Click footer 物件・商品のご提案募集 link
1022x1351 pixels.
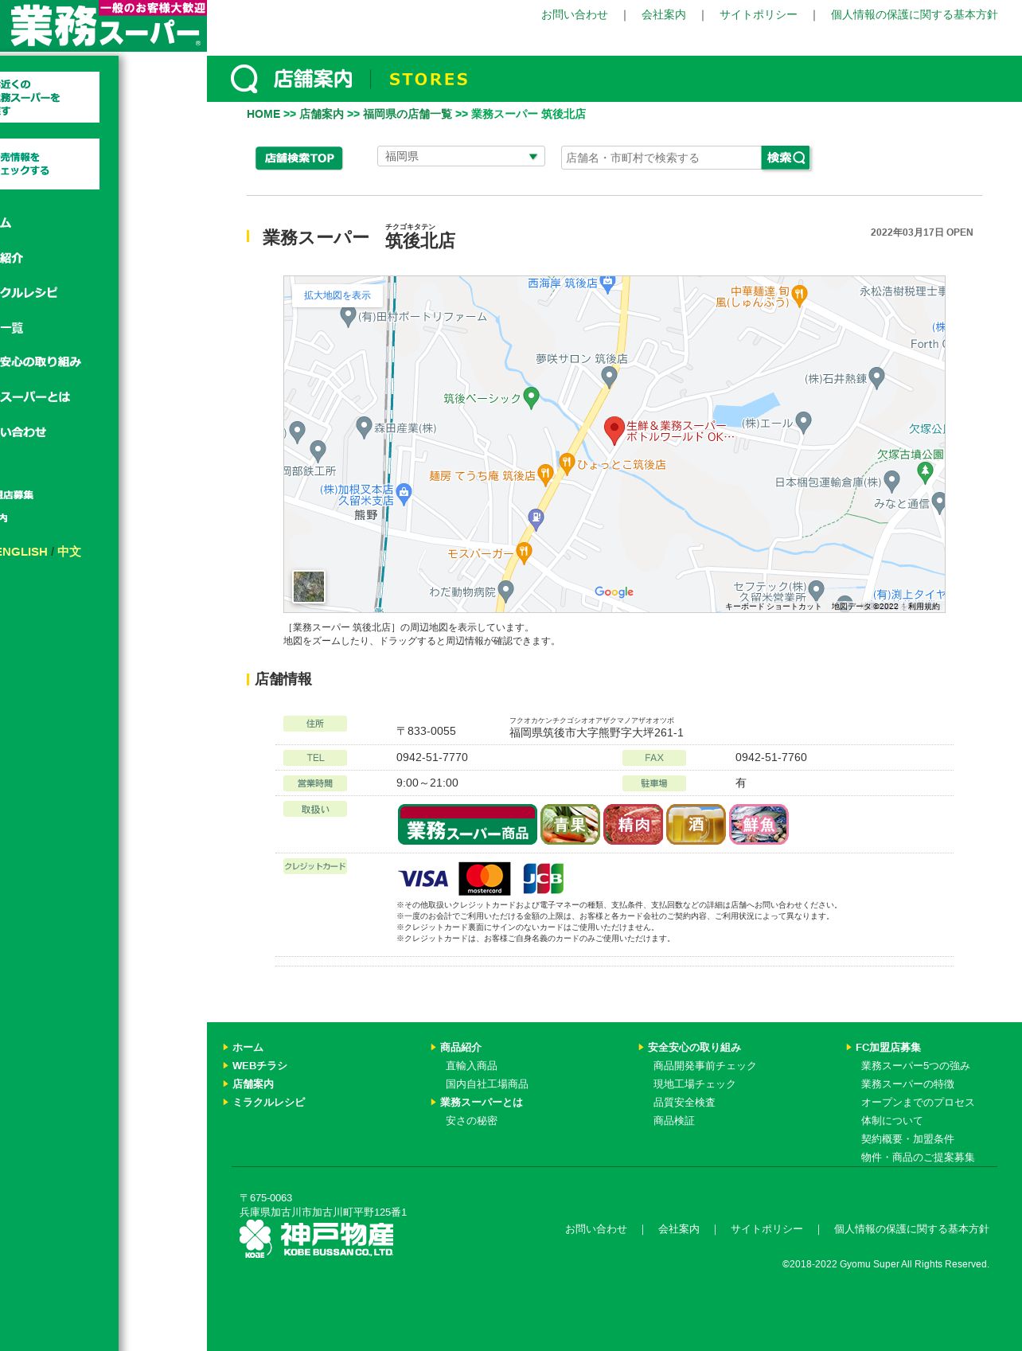click(918, 1158)
